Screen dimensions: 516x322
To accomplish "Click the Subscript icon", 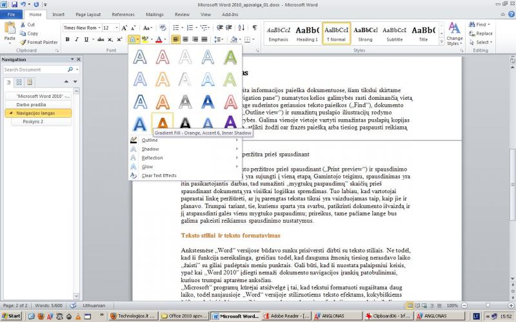I will [110, 39].
